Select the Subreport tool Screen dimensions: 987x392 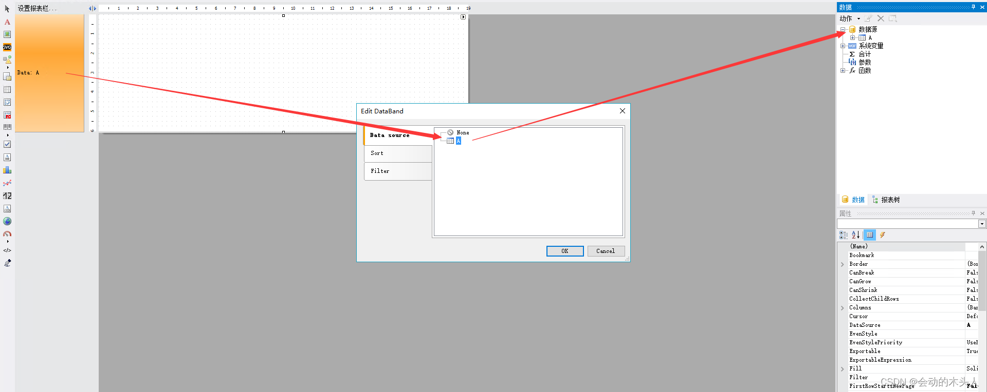(7, 77)
